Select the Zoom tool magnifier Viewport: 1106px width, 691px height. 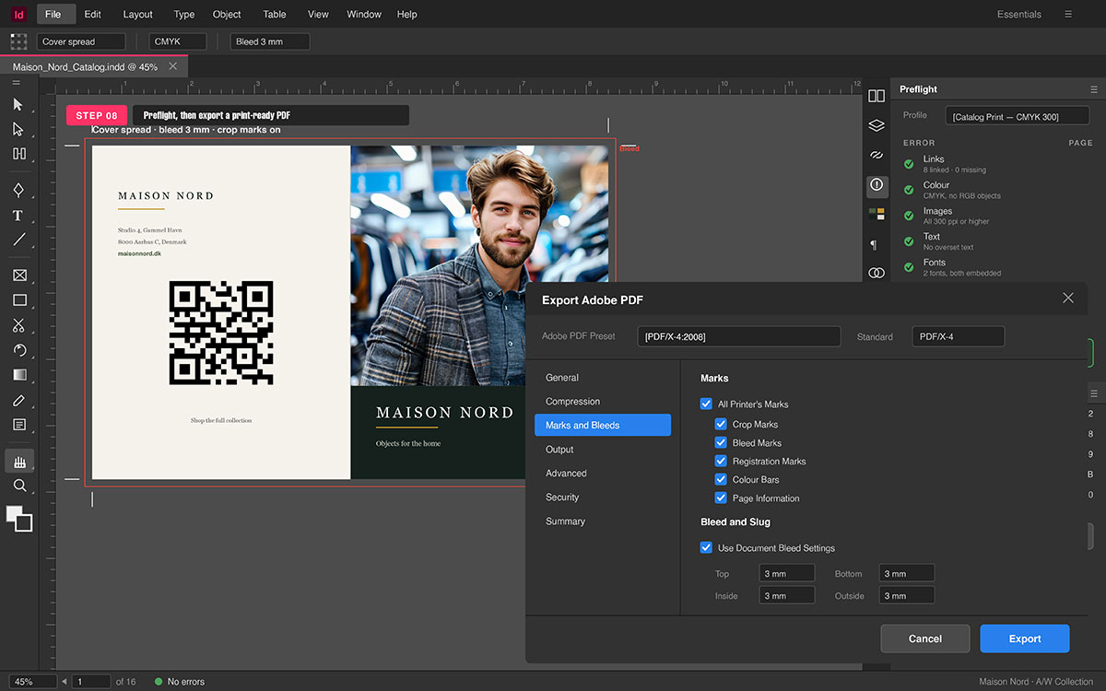[x=18, y=486]
